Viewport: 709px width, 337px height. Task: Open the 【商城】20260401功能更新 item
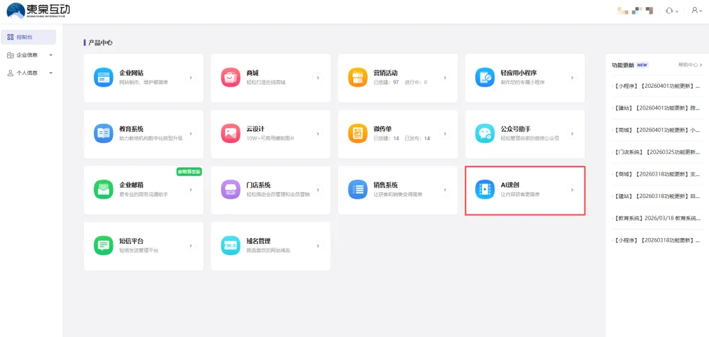pos(657,130)
